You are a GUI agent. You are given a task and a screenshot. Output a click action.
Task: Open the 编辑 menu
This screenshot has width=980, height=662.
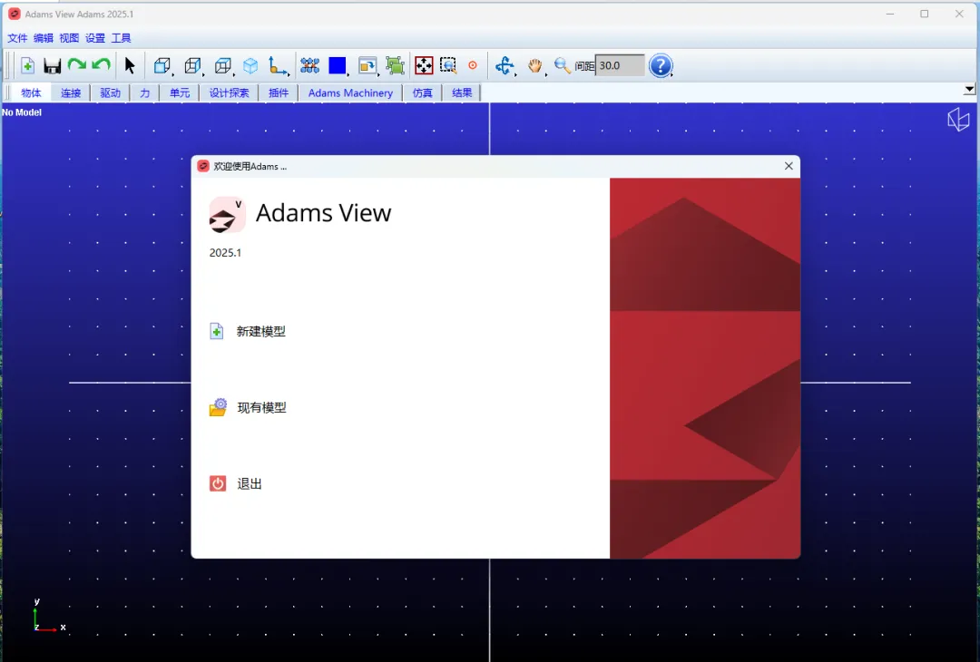44,38
